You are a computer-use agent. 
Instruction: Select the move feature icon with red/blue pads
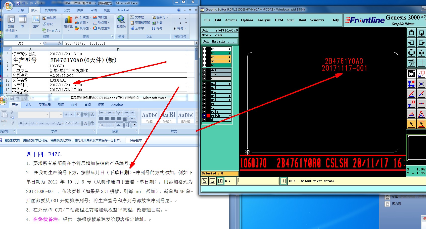[411, 104]
